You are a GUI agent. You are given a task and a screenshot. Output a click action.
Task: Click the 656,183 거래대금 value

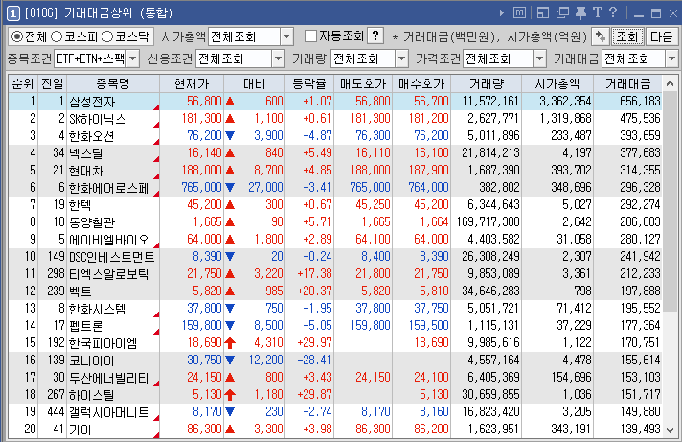(x=640, y=102)
